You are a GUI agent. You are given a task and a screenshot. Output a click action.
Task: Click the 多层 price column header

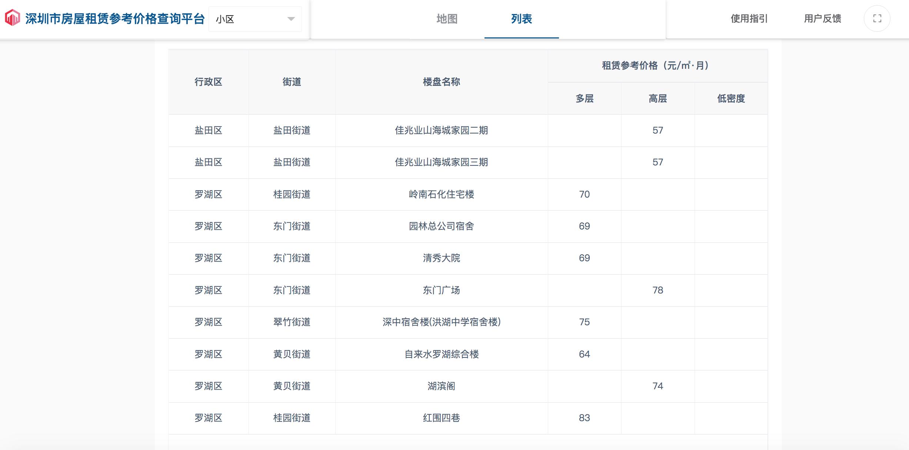click(584, 98)
